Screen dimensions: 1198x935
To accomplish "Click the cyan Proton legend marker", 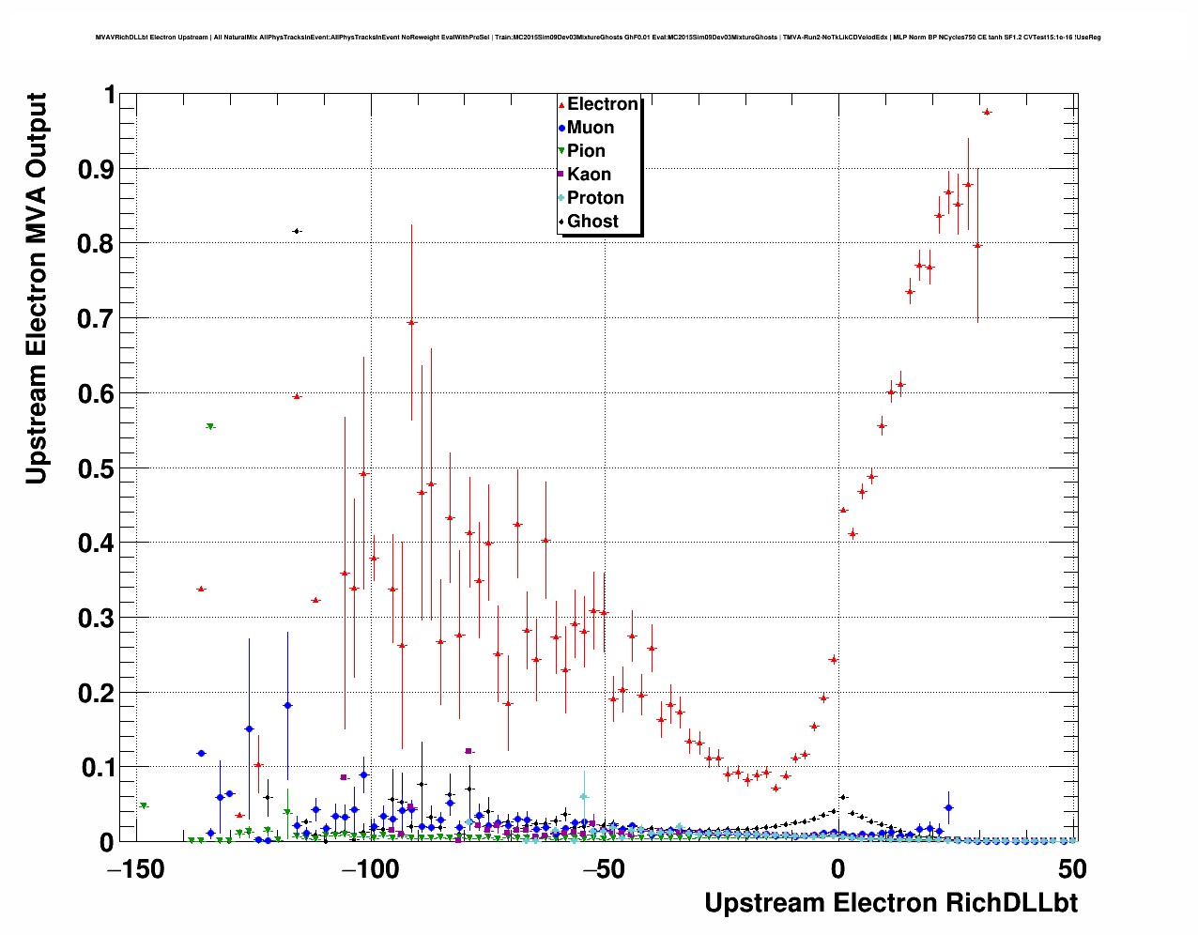I will pos(561,198).
